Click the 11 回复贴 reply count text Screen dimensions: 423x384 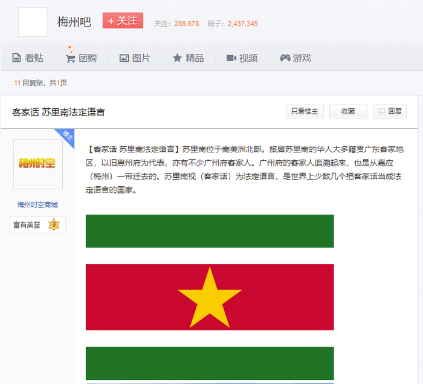pyautogui.click(x=28, y=83)
